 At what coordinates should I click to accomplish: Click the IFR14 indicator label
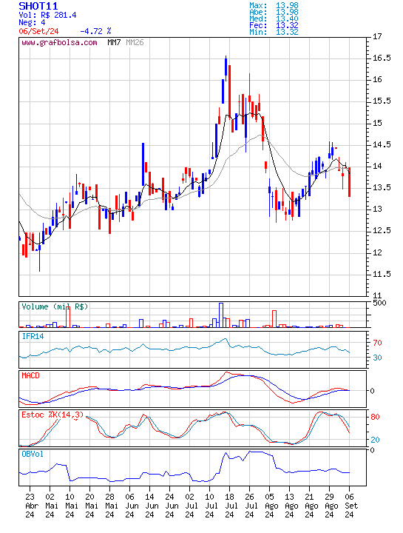pos(33,337)
